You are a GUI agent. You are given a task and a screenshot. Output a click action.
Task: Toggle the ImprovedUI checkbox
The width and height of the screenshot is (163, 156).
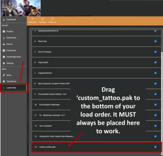tap(155, 62)
